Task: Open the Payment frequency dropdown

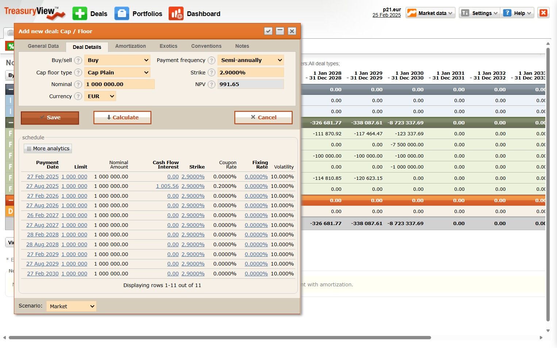Action: (250, 60)
